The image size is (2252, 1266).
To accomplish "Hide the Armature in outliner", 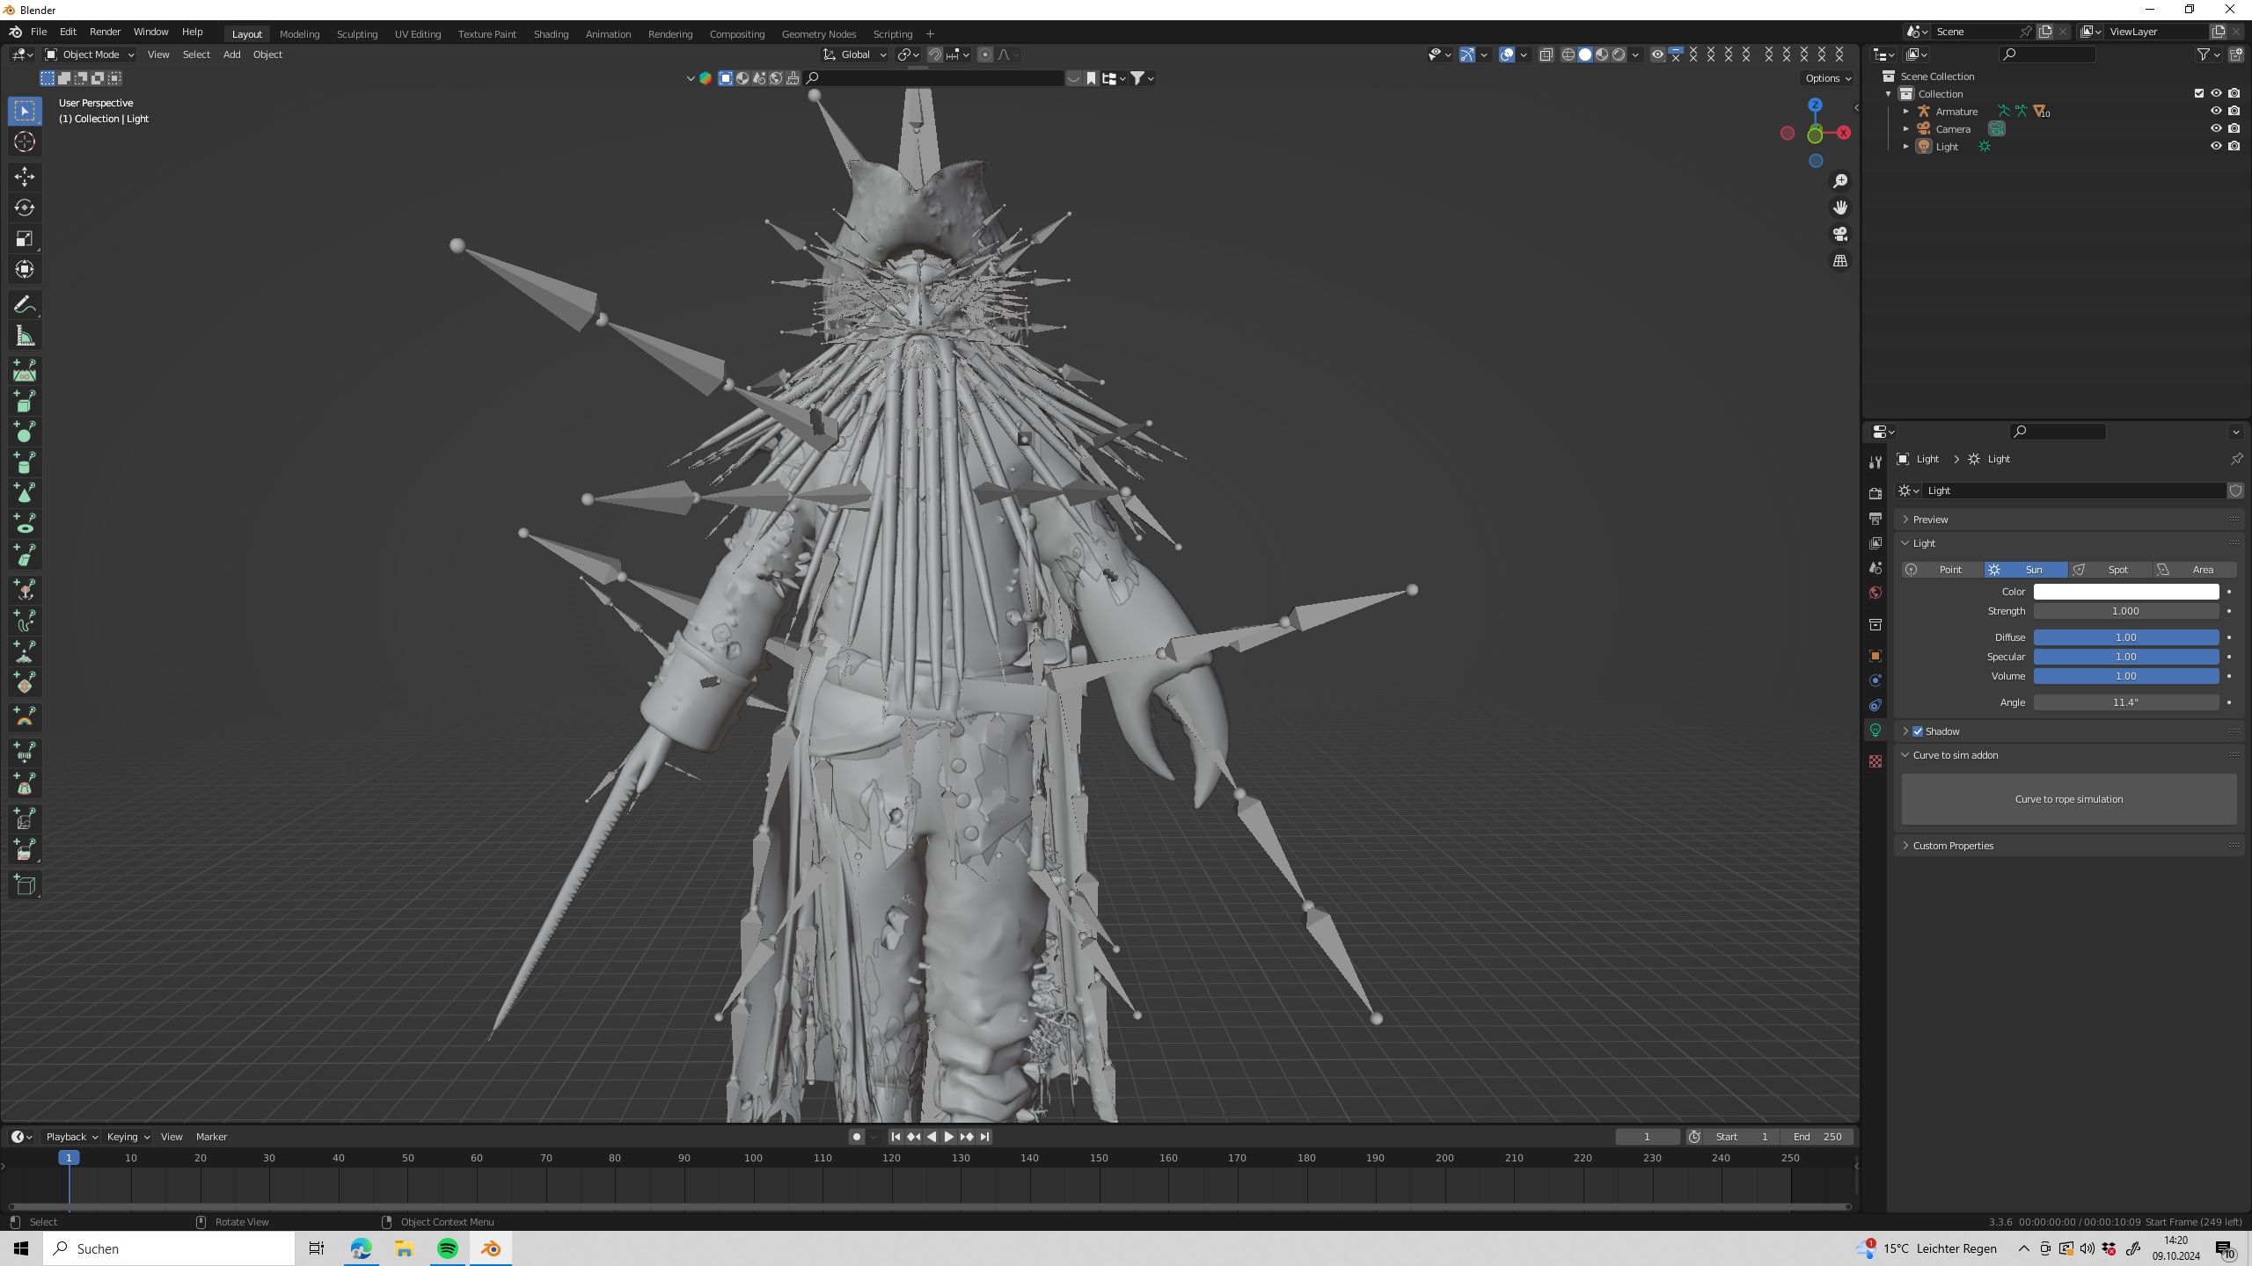I will pos(2215,112).
